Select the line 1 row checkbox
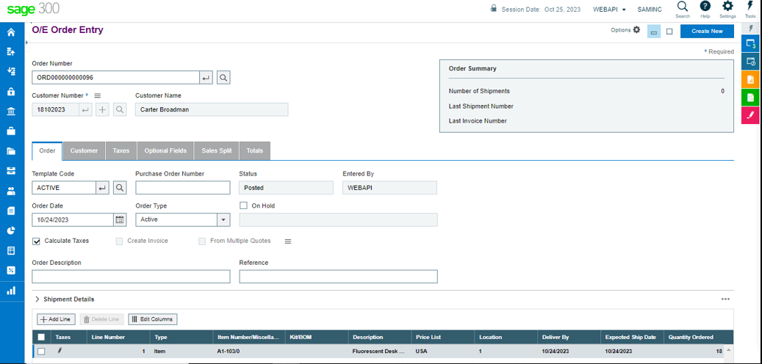762x364 pixels. [41, 352]
